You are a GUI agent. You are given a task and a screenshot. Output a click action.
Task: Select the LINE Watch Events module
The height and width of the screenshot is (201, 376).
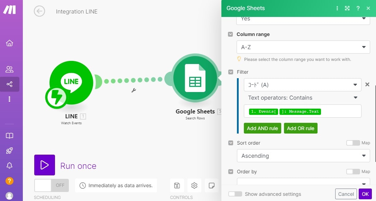point(71,83)
